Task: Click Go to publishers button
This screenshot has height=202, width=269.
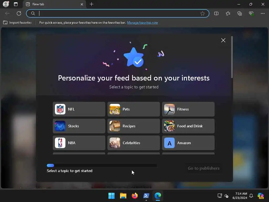Action: coord(204,168)
